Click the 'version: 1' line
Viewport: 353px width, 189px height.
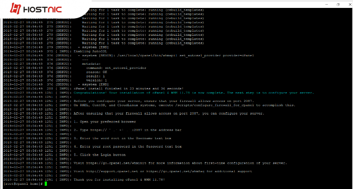96,81
